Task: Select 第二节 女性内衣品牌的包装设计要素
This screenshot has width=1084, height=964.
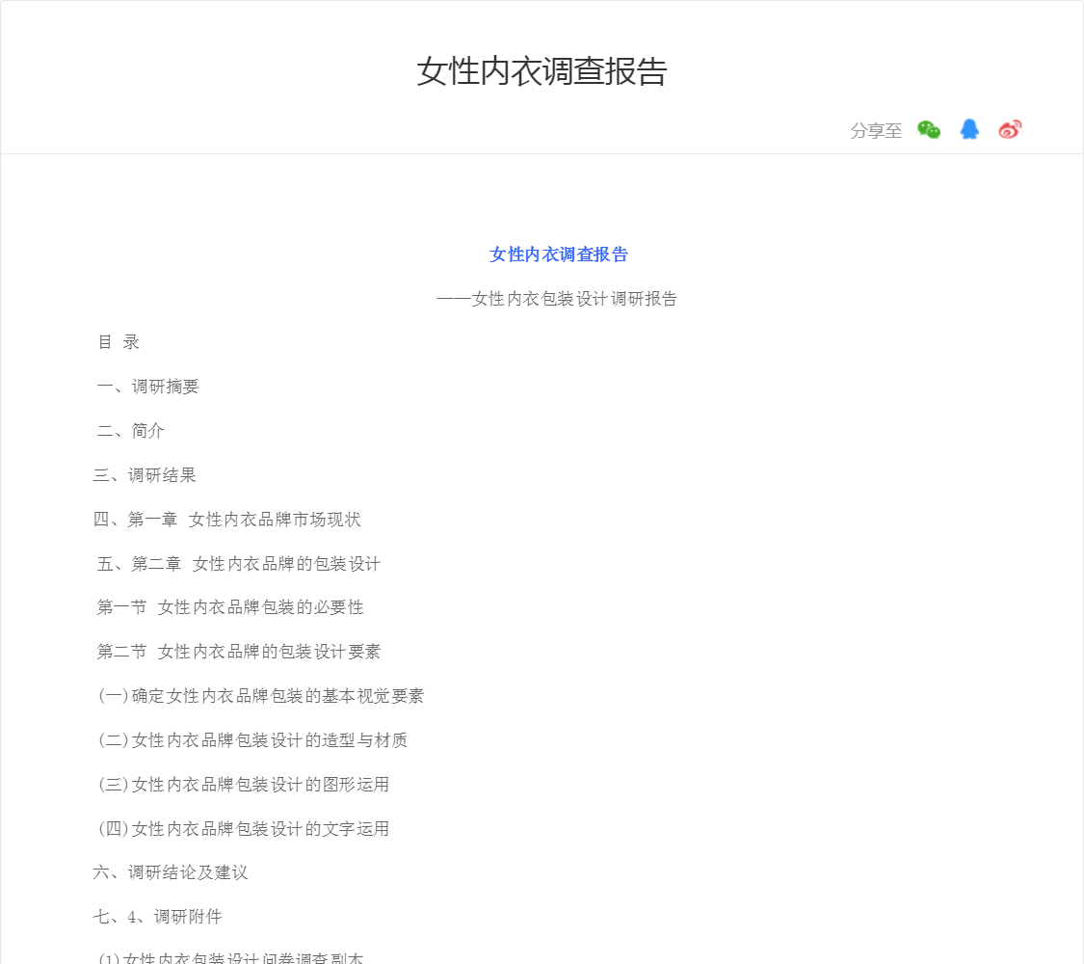Action: point(239,652)
